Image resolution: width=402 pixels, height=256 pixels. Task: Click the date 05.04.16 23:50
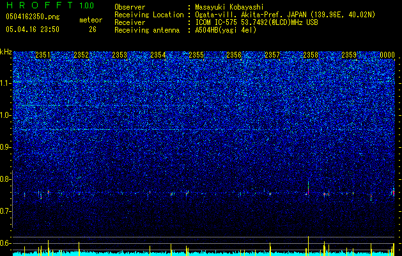tap(33, 29)
